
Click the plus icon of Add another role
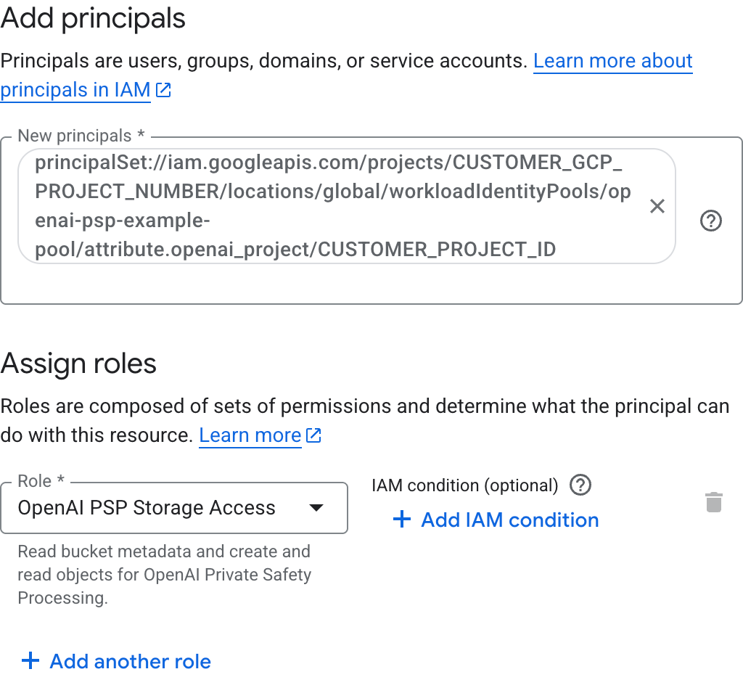point(30,661)
